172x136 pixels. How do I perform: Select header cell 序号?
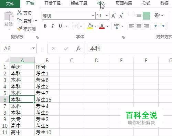coord(47,67)
